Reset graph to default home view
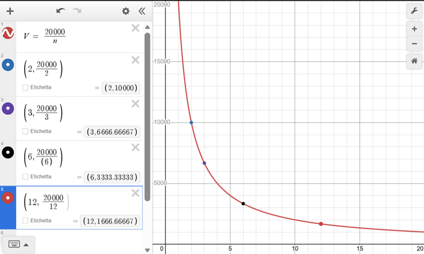 (414, 61)
